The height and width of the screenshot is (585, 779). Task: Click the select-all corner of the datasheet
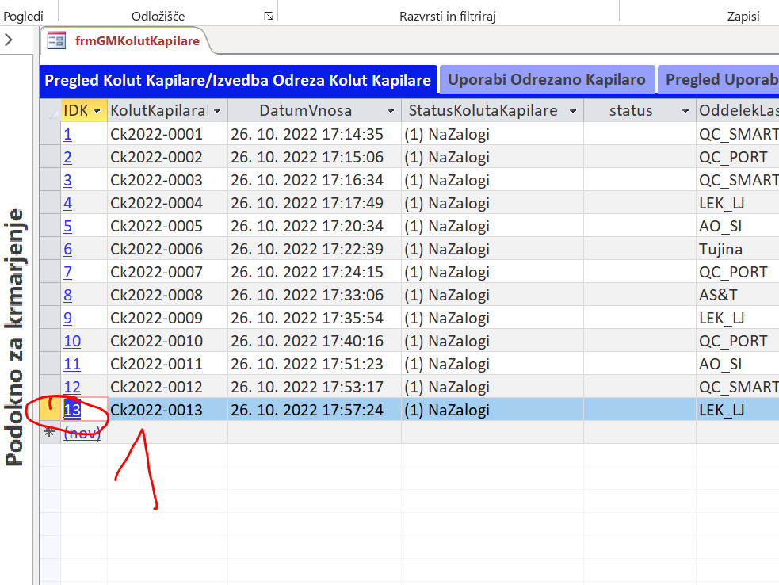coord(50,110)
